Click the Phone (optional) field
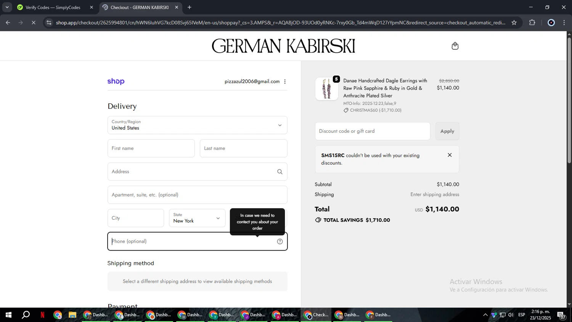This screenshot has height=322, width=572. pos(197,241)
